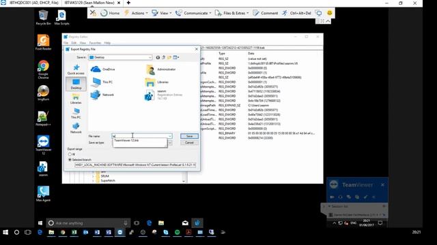
Task: Create a new folder in export dialog
Action: point(169,57)
